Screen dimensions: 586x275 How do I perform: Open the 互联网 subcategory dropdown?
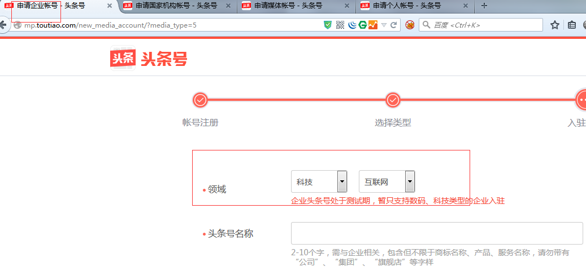pos(387,182)
